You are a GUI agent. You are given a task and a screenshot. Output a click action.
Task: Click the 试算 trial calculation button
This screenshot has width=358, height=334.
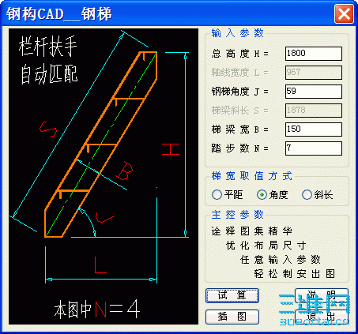(x=232, y=295)
